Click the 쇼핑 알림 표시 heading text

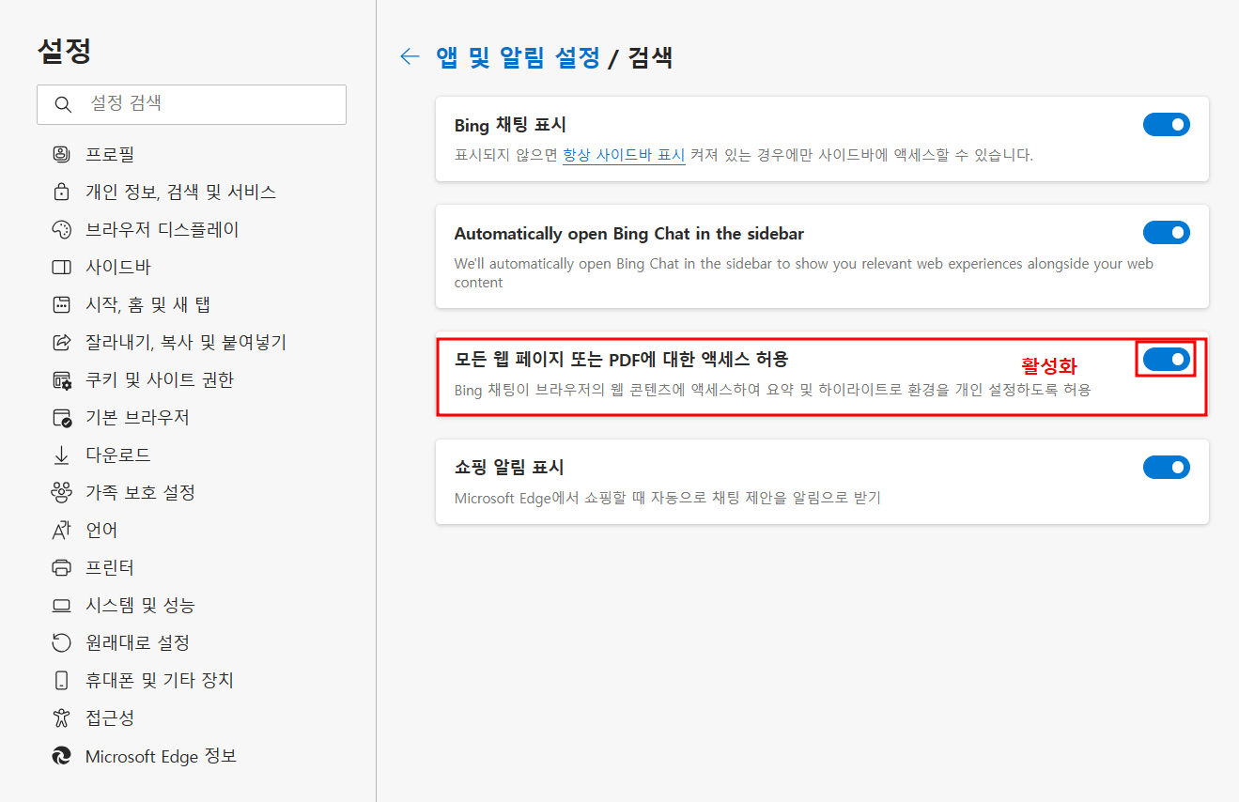click(509, 467)
